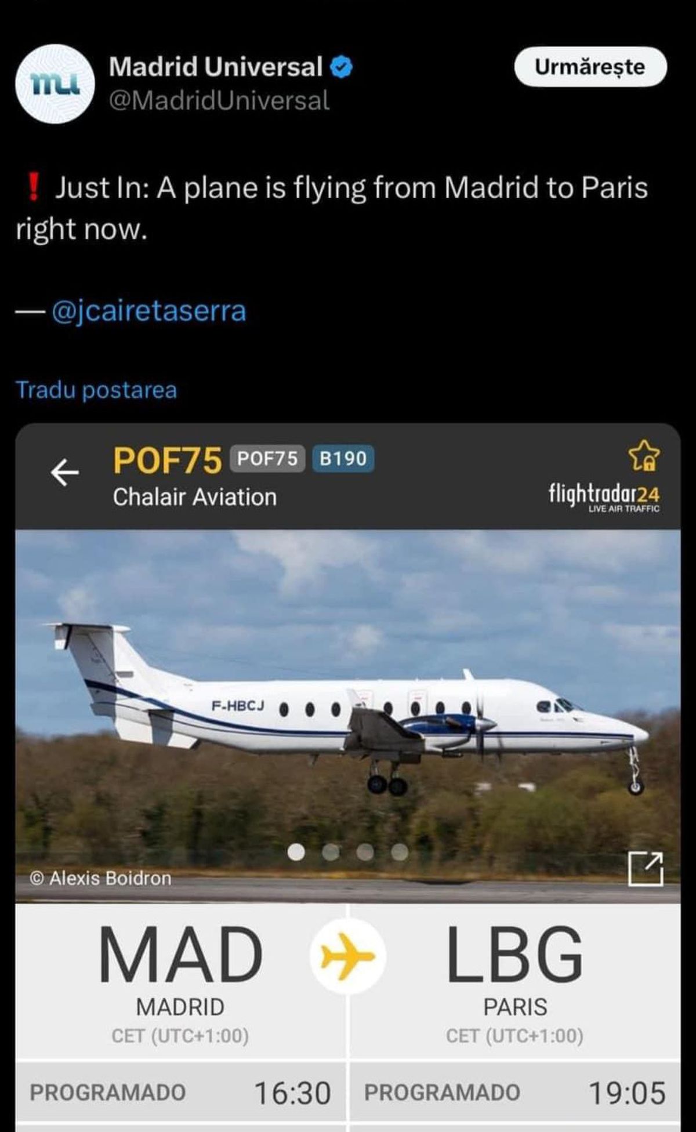Viewport: 696px width, 1132px height.
Task: Open the @MadridUniversal handle
Action: [x=219, y=100]
